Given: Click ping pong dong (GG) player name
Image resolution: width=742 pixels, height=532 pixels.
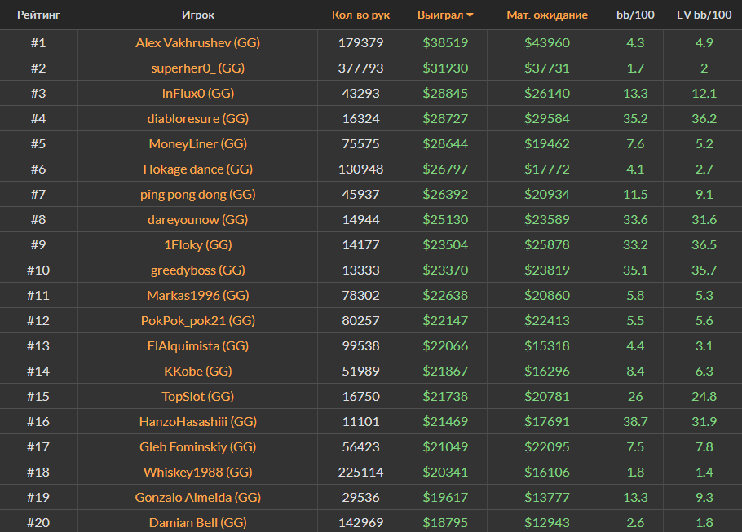Looking at the screenshot, I should tap(198, 194).
